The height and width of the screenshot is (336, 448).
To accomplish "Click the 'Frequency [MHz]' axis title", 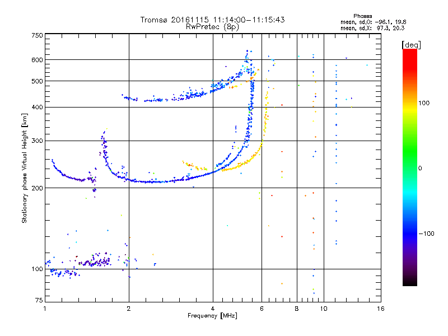I will [212, 316].
